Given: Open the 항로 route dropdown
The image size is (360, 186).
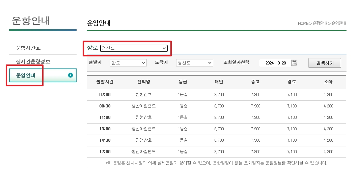Looking at the screenshot, I should pyautogui.click(x=134, y=48).
